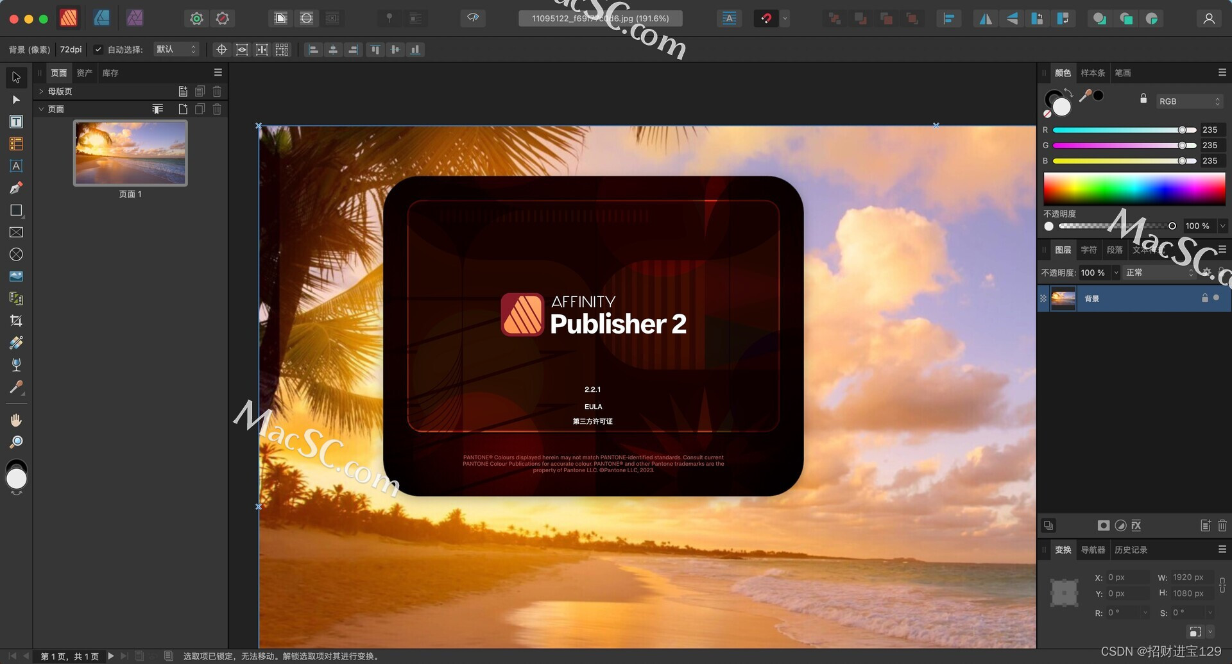Switch to Designer persona icon
The image size is (1232, 664).
(101, 18)
